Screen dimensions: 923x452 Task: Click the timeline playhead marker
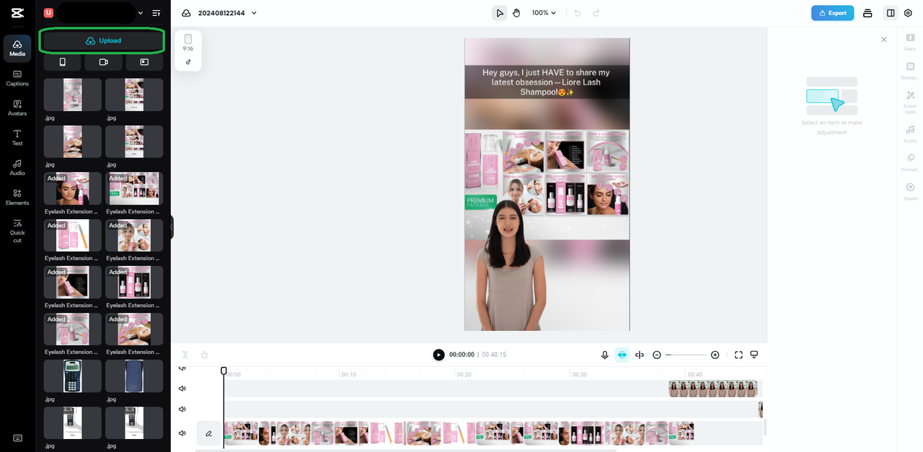click(x=224, y=371)
